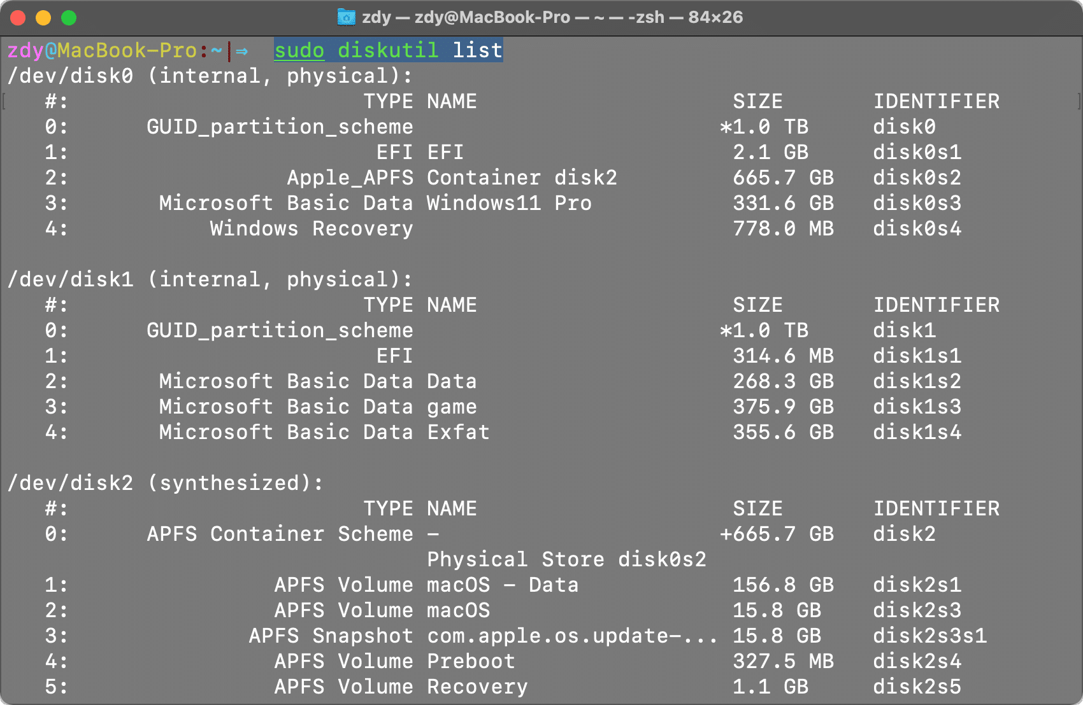1083x705 pixels.
Task: Click the size '314.6 MB'
Action: [x=784, y=356]
